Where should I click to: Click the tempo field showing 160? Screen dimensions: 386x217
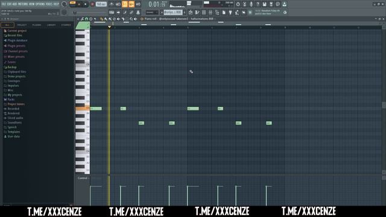(x=101, y=4)
